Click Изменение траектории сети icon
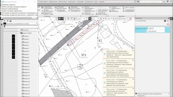The image size is (173, 97). (x=83, y=11)
